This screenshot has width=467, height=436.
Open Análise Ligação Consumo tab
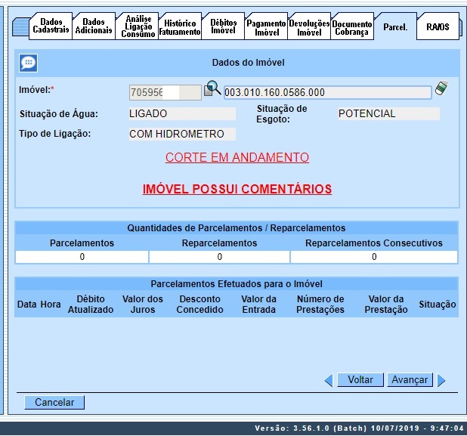click(x=138, y=26)
